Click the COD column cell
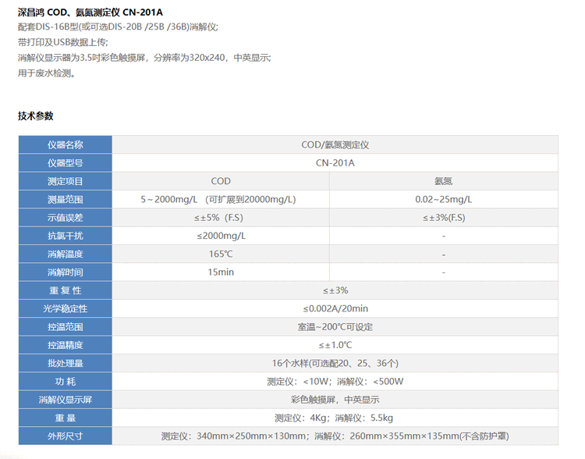This screenshot has width=585, height=459. click(221, 181)
